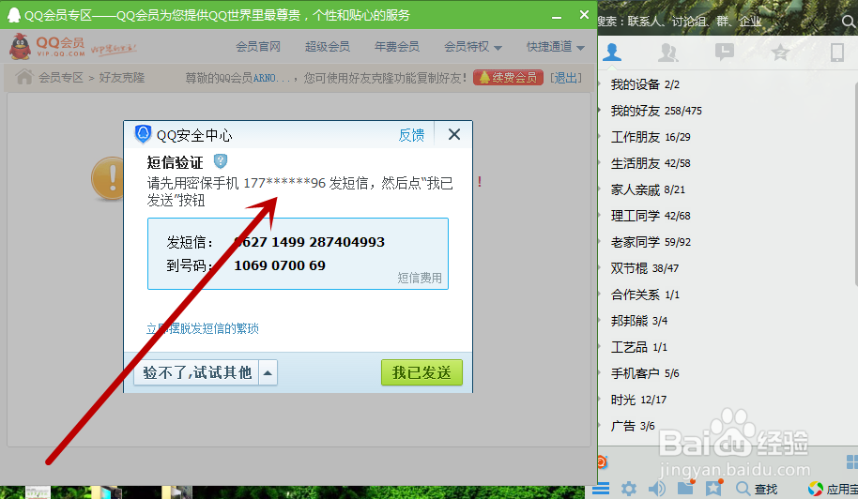Viewport: 858px width, 499px height.
Task: Click 验不了,试试其他 button
Action: coord(196,372)
